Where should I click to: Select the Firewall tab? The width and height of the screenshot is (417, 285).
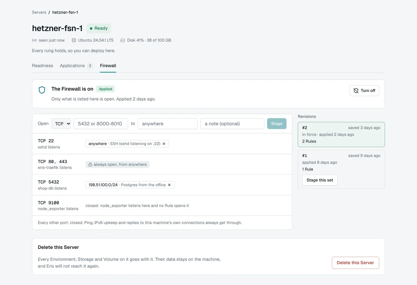[108, 66]
